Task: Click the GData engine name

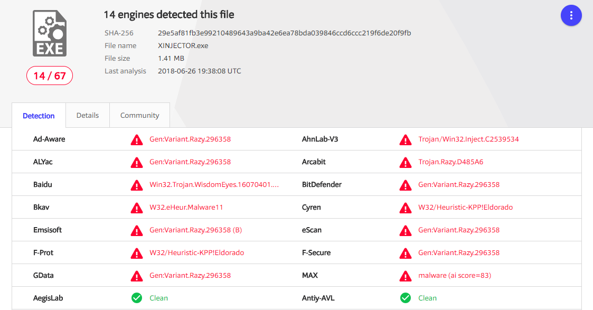Action: point(43,275)
